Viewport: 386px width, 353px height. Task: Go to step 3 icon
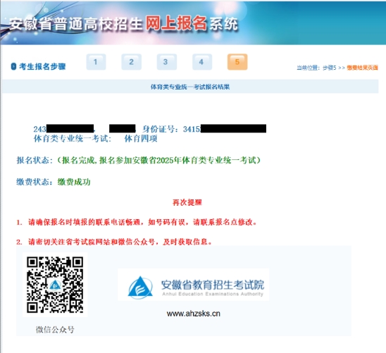coord(167,62)
